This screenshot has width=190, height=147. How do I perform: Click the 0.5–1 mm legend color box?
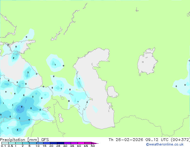pyautogui.click(x=12, y=143)
